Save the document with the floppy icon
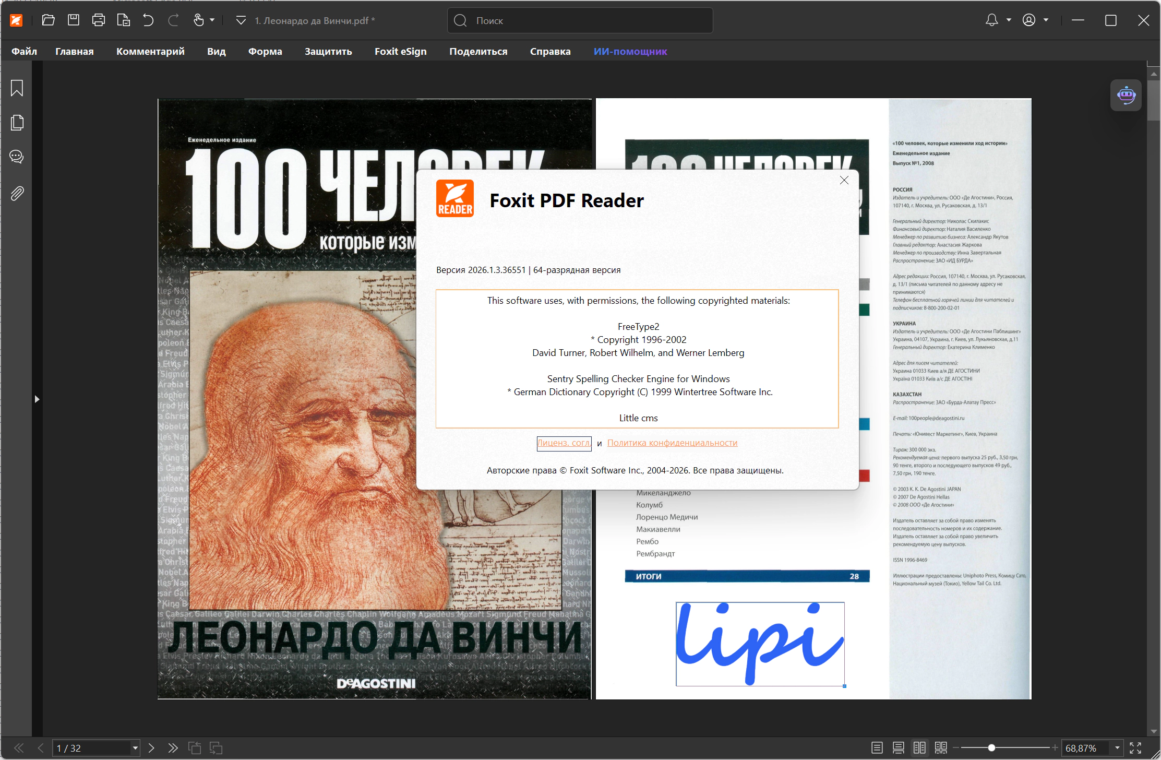The width and height of the screenshot is (1161, 760). (74, 20)
